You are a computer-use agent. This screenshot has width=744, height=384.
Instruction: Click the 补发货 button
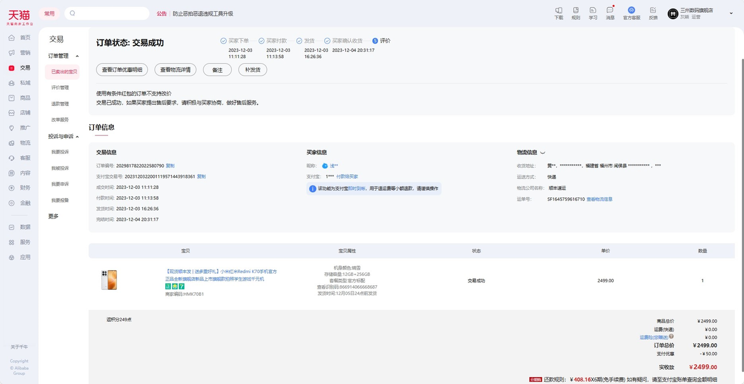252,70
